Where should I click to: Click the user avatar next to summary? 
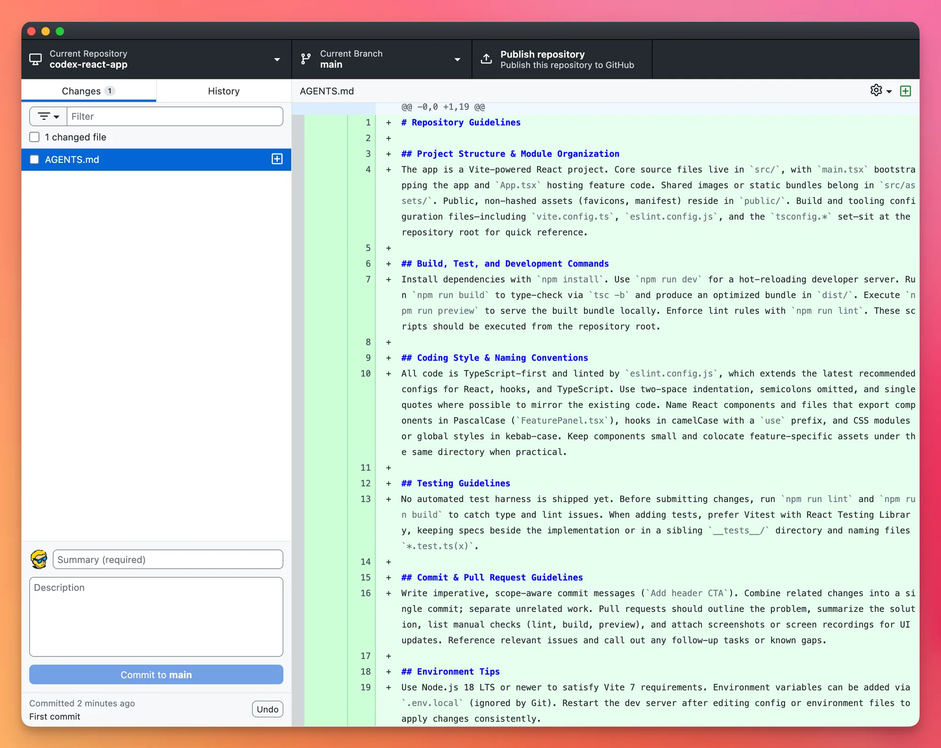(x=39, y=559)
